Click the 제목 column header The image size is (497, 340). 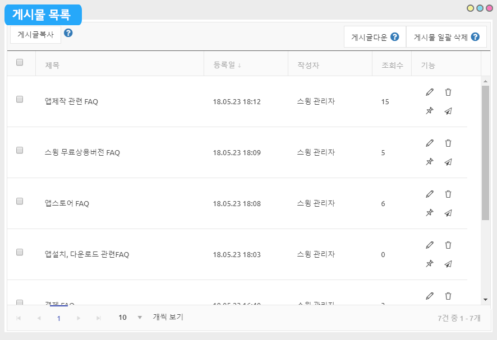coord(52,65)
